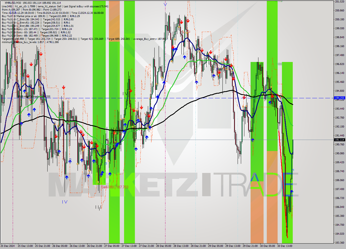
Task: Click the '26 Dec 13:00' time label
Action: [77, 246]
